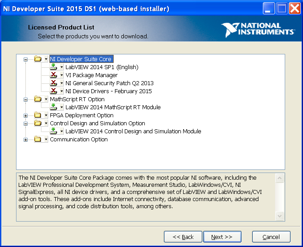Select the NI Device Drivers - February 2015 item
This screenshot has height=247, width=303.
coord(108,91)
